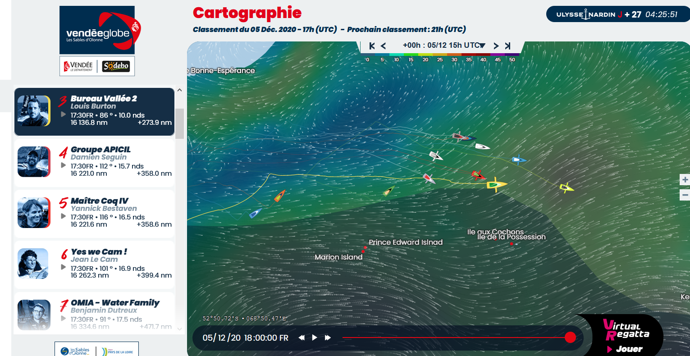690x356 pixels.
Task: Click Yannick Bestaven skipper photo
Action: coord(34,213)
